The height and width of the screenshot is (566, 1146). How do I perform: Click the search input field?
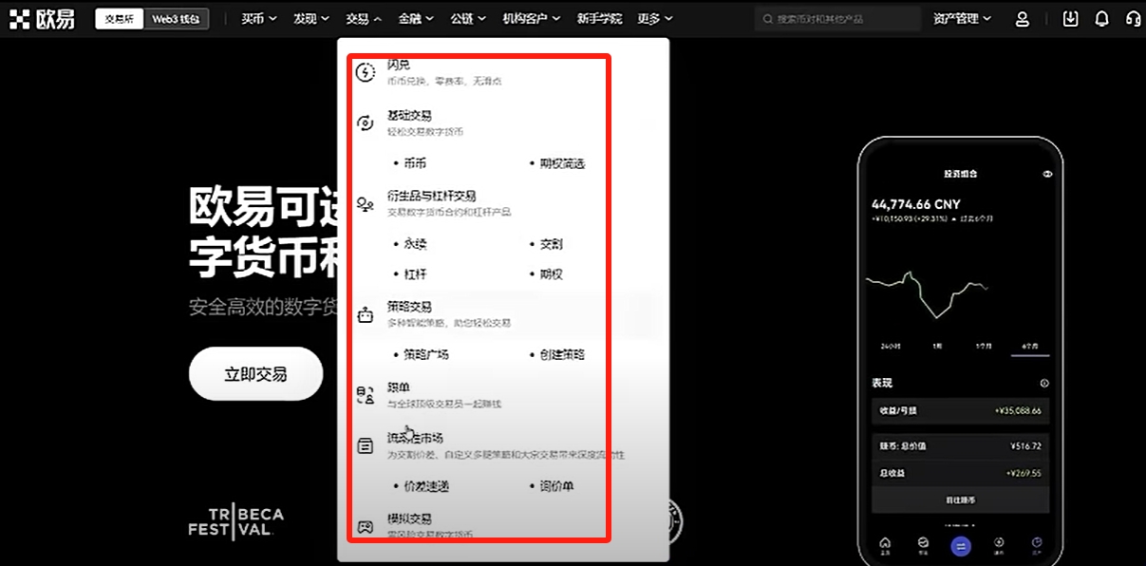pyautogui.click(x=838, y=18)
